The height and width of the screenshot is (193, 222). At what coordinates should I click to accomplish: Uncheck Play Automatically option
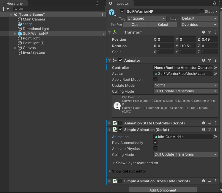click(155, 143)
